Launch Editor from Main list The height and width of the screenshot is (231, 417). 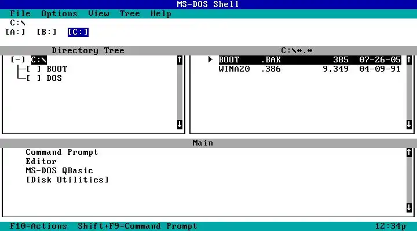[41, 162]
